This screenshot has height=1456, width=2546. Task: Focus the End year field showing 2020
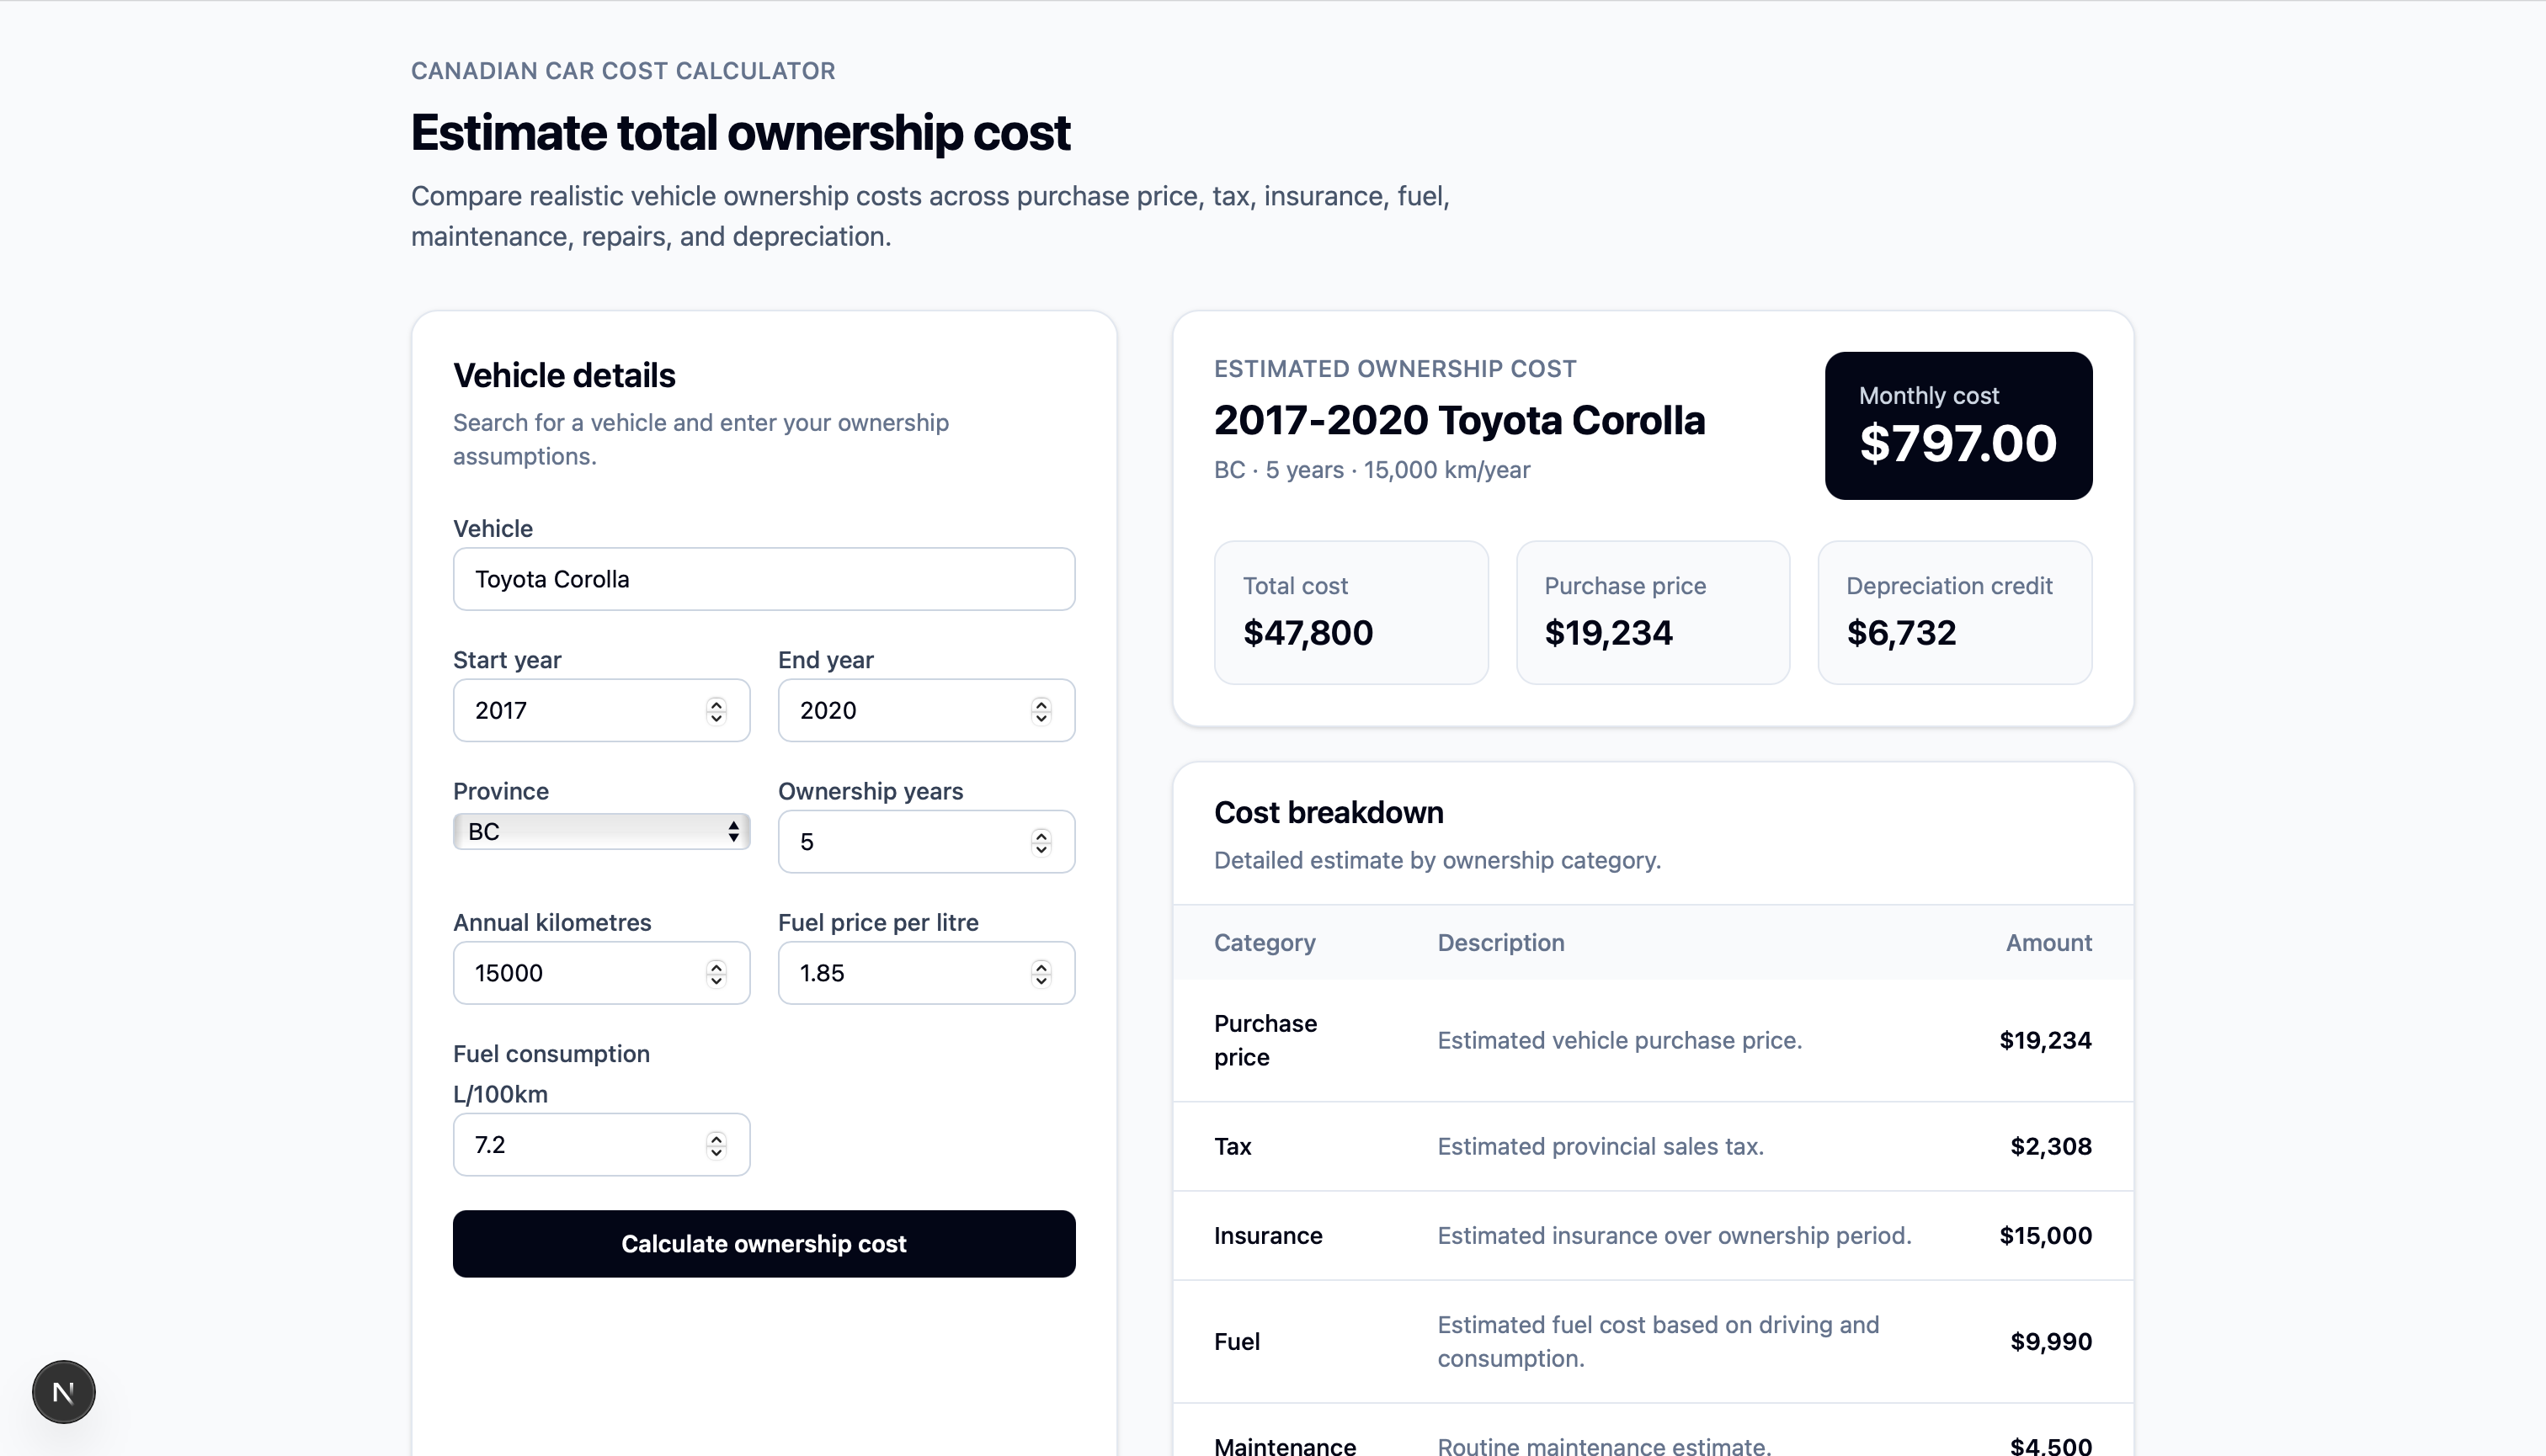click(926, 710)
